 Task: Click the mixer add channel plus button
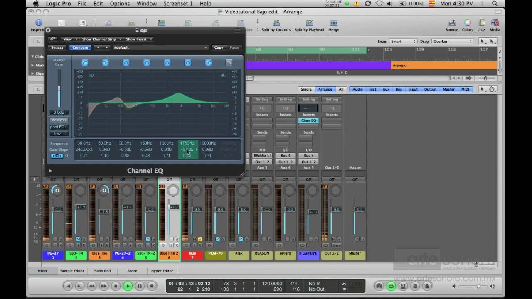[35, 179]
